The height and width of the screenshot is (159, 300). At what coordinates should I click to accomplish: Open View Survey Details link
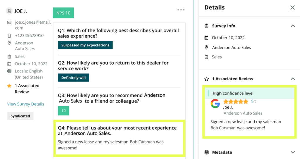point(26,104)
